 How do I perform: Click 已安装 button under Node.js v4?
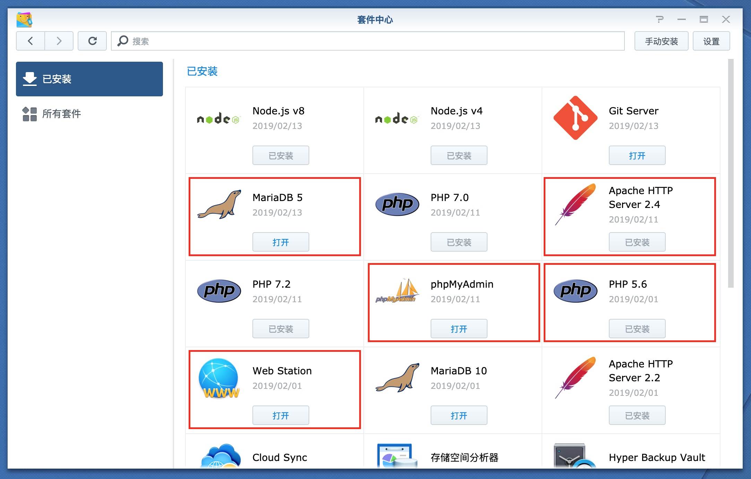459,155
